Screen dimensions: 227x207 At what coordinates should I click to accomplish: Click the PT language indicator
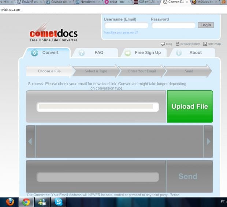pyautogui.click(x=223, y=202)
